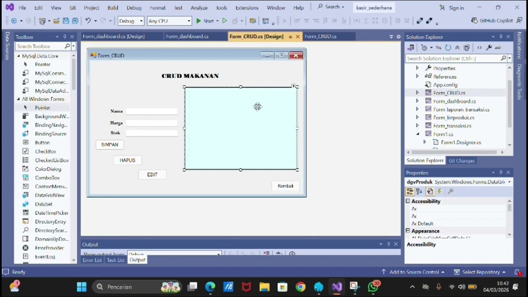
Task: Click the Save All toolbar icon
Action: [x=75, y=21]
